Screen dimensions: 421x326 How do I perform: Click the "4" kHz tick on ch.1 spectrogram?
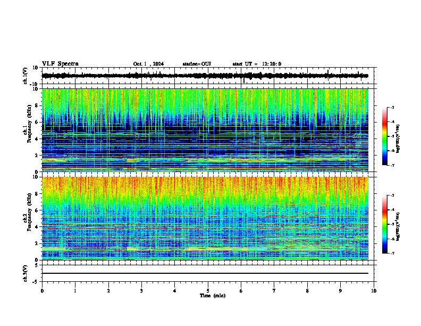point(37,139)
